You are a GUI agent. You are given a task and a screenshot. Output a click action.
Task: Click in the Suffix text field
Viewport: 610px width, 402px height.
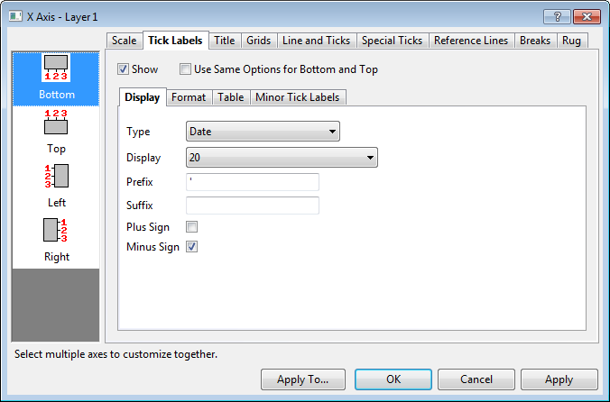[x=253, y=206]
